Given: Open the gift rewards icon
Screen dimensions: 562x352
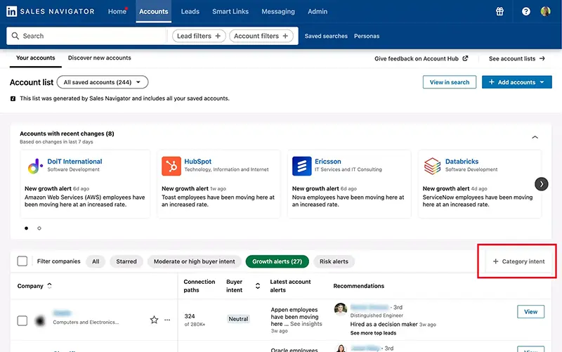Looking at the screenshot, I should [499, 11].
